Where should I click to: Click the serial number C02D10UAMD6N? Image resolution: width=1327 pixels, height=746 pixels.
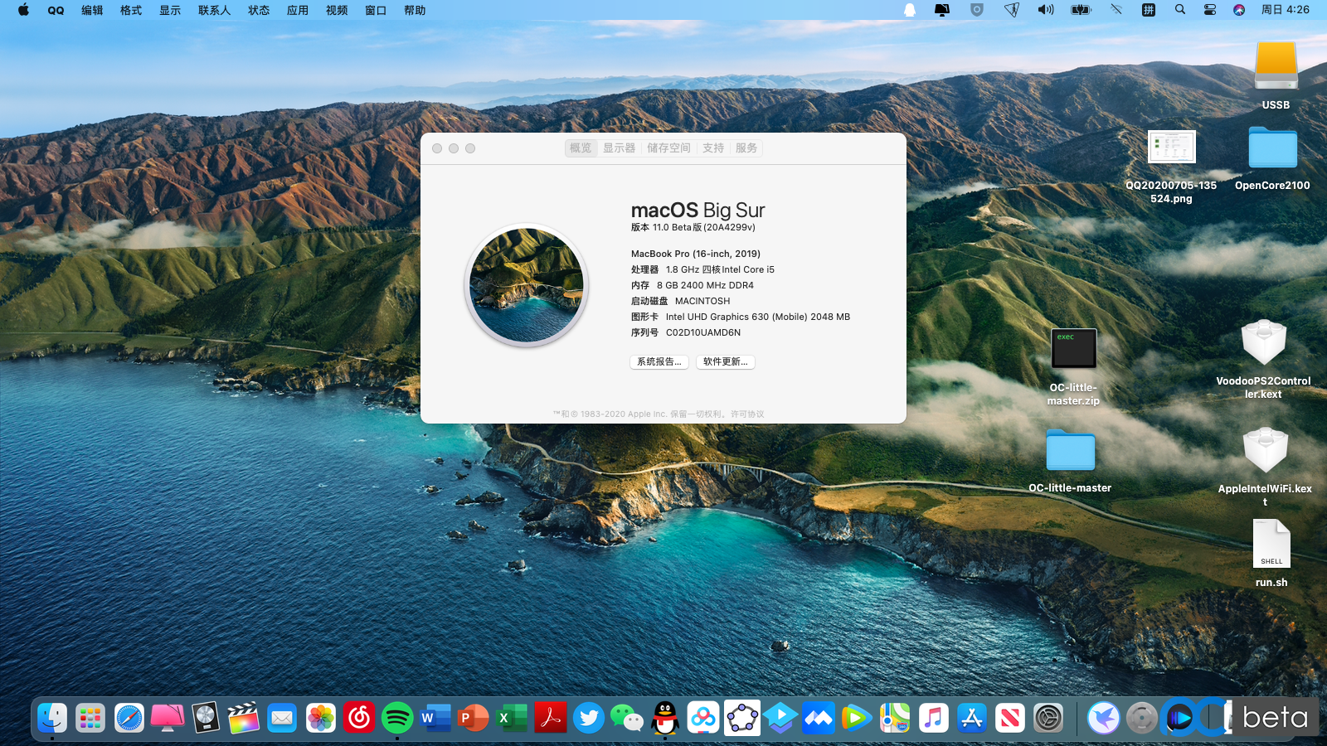[x=703, y=332]
